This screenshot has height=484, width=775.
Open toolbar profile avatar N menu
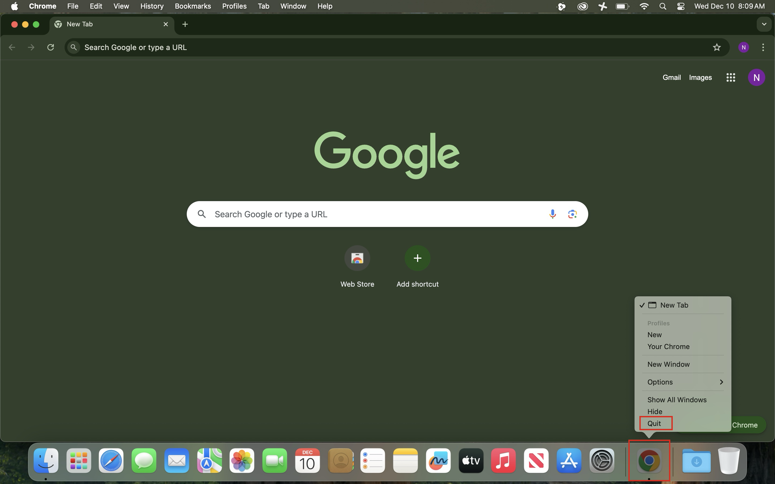743,47
